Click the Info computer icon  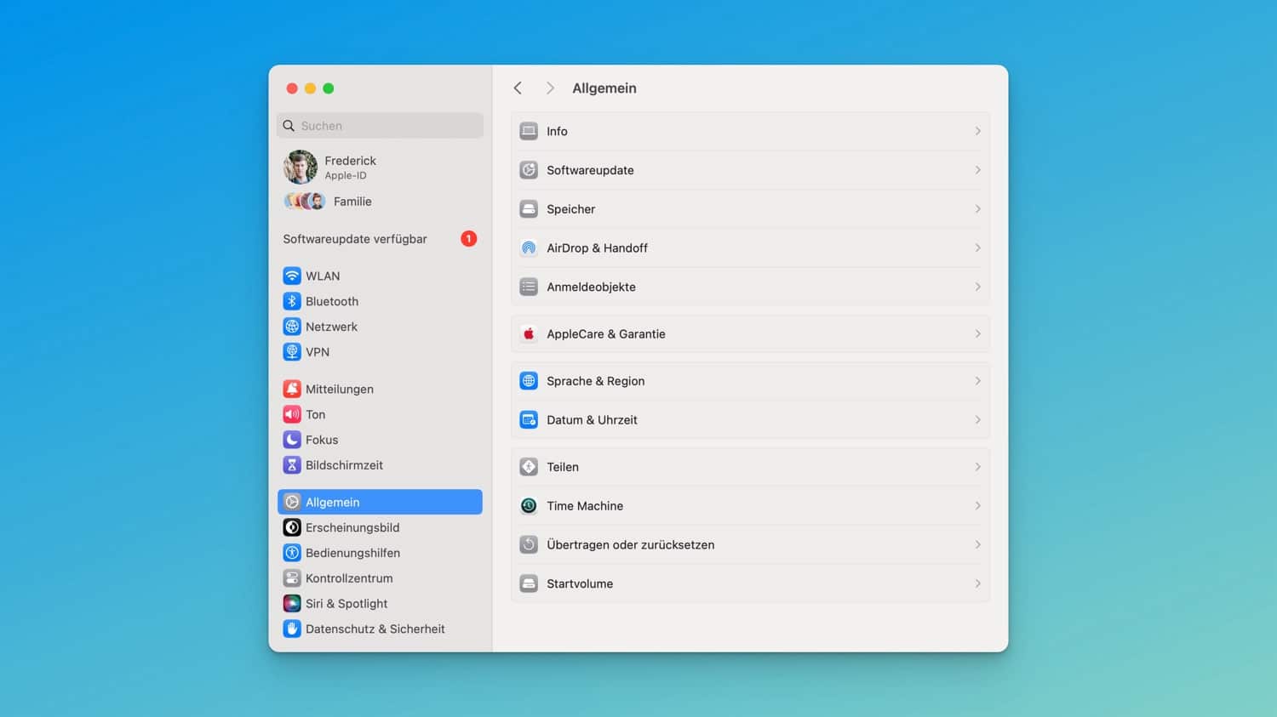pos(529,131)
